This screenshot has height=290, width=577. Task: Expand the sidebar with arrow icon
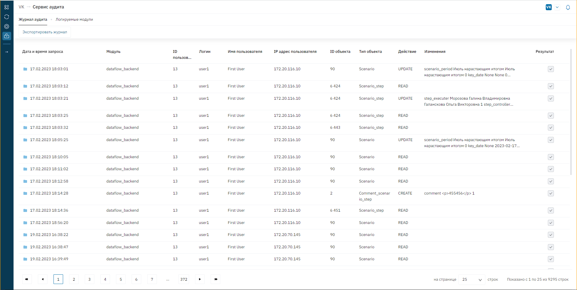click(7, 52)
